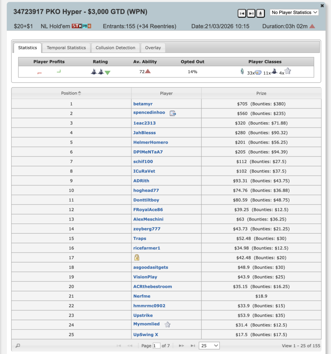Close the tournament details dialog
331x354 pixels.
tap(322, 6)
